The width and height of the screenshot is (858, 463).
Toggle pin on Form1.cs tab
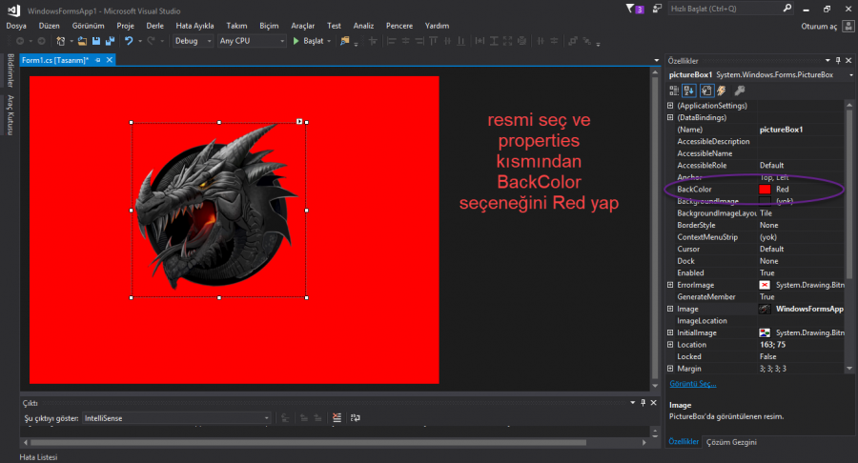(x=98, y=60)
